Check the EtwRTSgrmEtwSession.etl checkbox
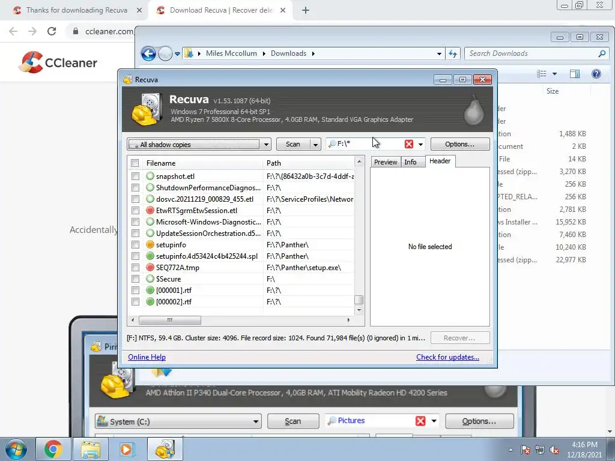The width and height of the screenshot is (615, 461). click(x=135, y=211)
